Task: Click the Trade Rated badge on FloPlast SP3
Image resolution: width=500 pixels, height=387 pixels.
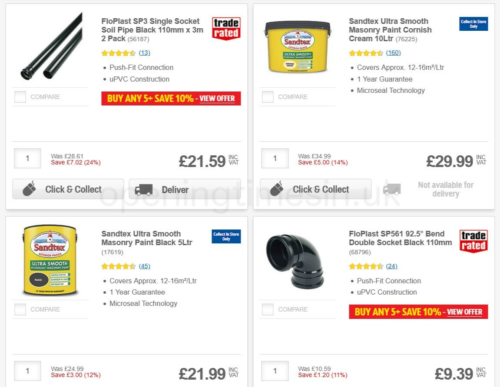Action: tap(226, 27)
